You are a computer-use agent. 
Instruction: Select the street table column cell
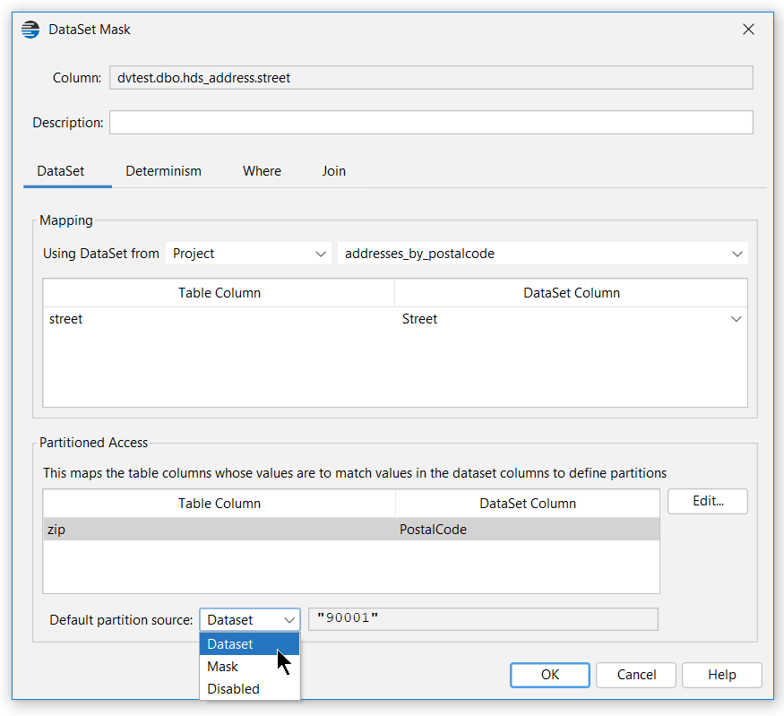[219, 319]
